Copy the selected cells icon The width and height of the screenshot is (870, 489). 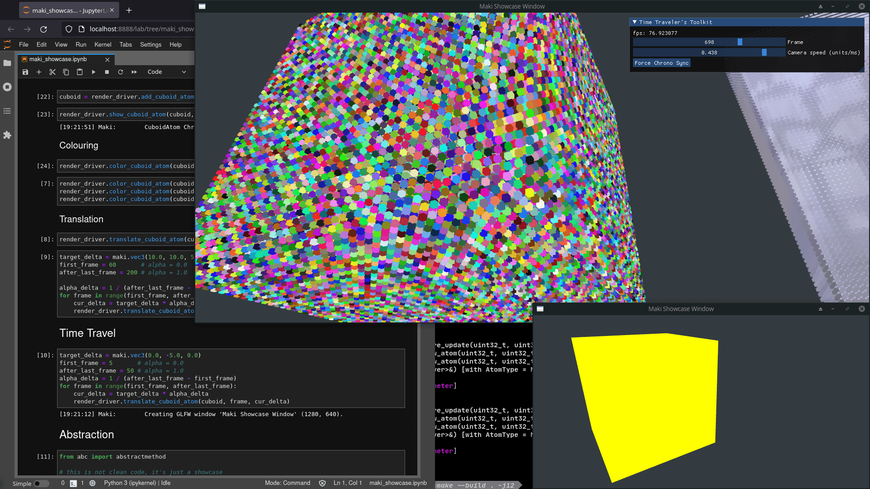[x=66, y=72]
